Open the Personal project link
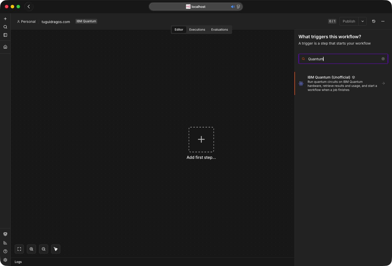The image size is (392, 266). tap(26, 22)
